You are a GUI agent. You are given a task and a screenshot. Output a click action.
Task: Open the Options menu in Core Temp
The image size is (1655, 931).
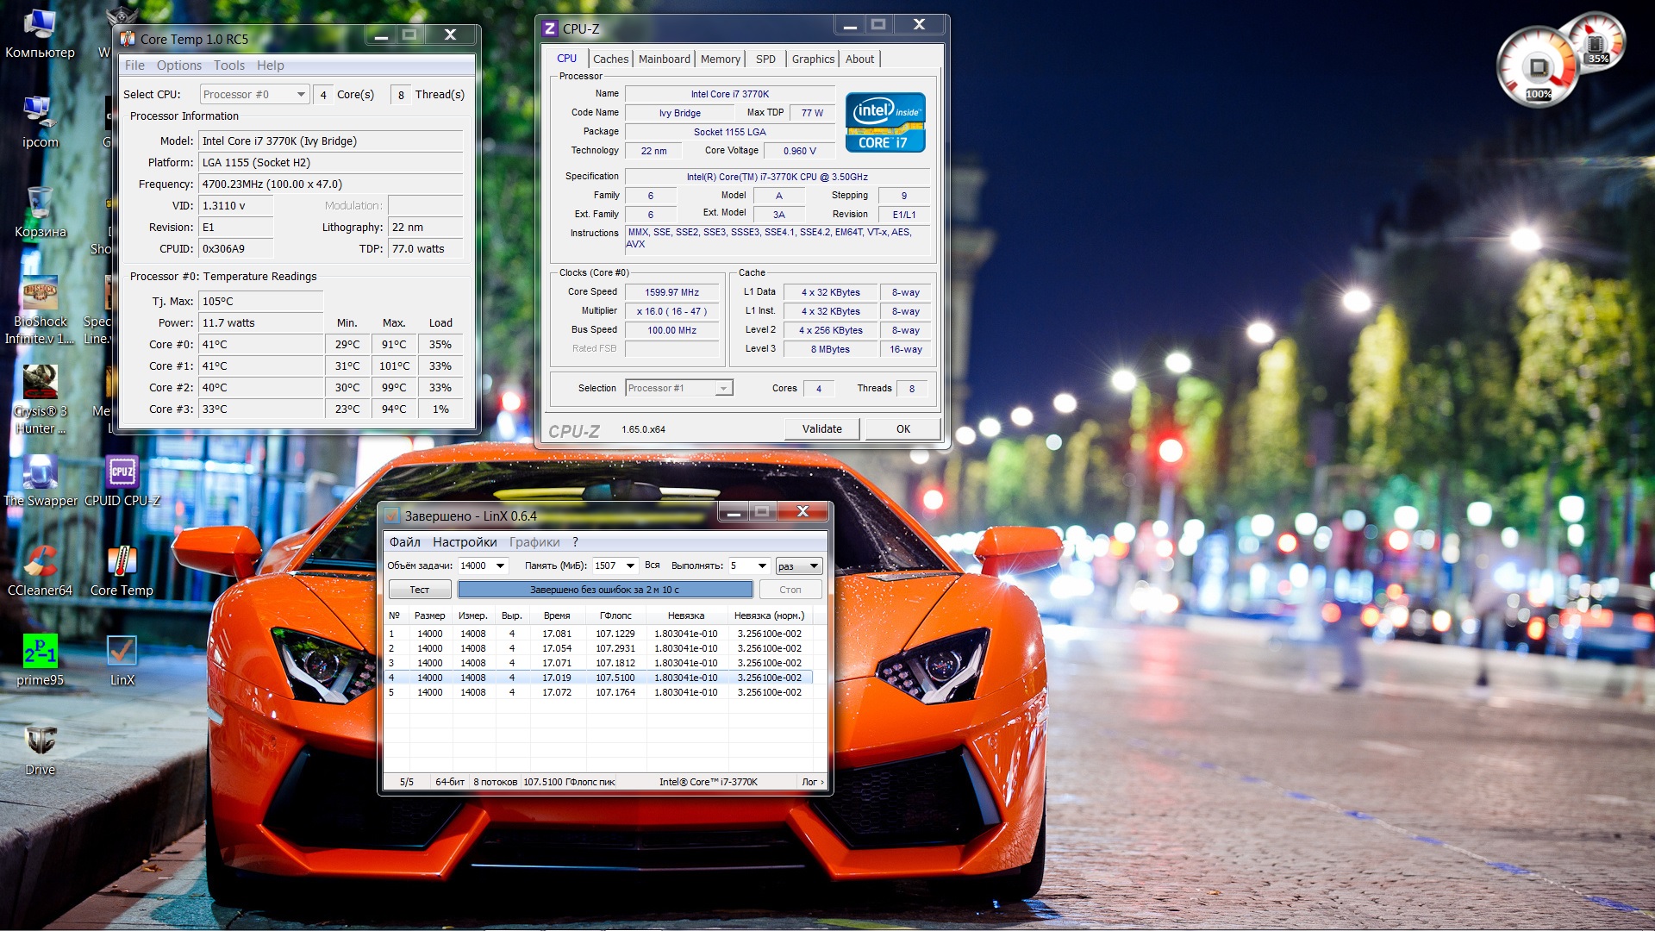point(178,66)
